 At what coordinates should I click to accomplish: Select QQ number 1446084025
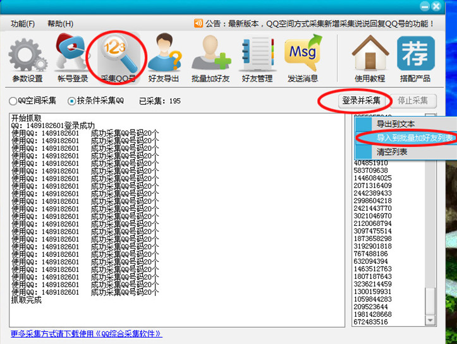[x=372, y=178]
